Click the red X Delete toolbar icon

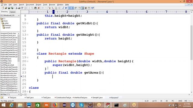click(x=39, y=8)
